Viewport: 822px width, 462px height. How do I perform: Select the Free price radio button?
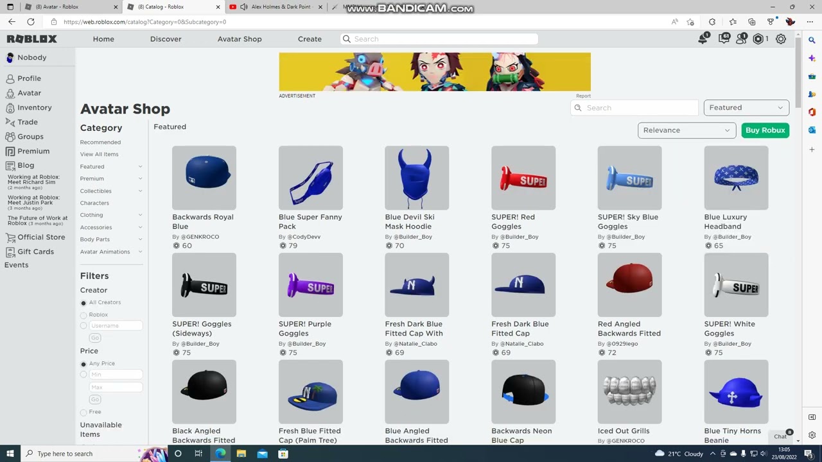[x=83, y=412]
